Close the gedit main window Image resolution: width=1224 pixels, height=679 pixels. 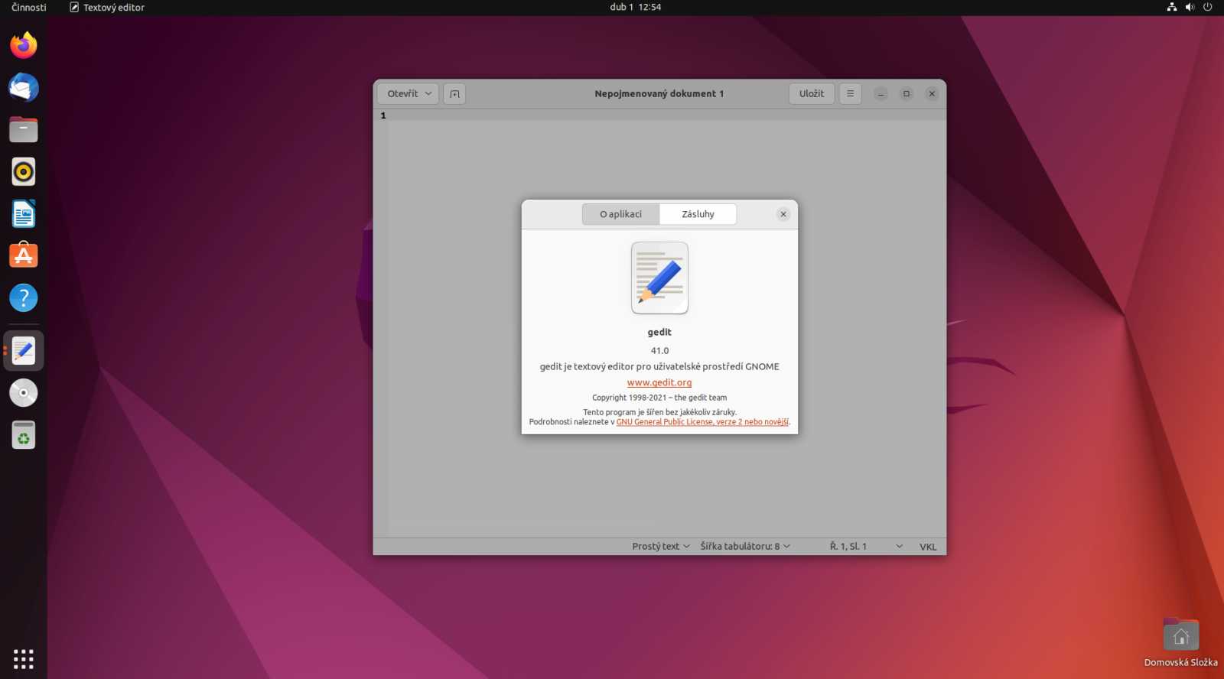(x=931, y=93)
